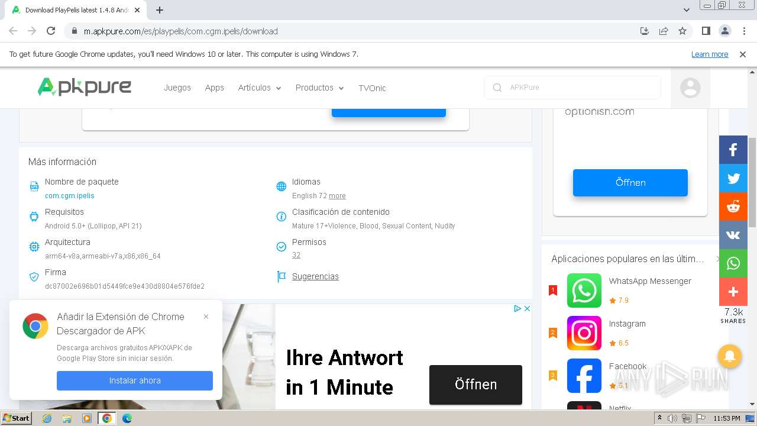Open the Sugerencias link
The height and width of the screenshot is (426, 757).
pyautogui.click(x=315, y=276)
